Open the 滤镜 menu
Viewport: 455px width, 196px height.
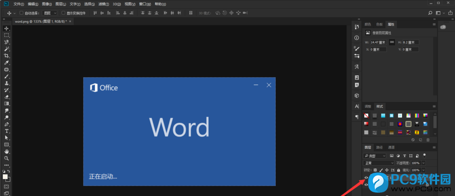[103, 4]
